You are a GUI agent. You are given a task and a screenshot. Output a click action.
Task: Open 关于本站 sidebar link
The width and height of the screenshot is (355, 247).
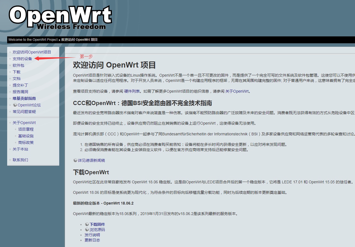(20, 149)
